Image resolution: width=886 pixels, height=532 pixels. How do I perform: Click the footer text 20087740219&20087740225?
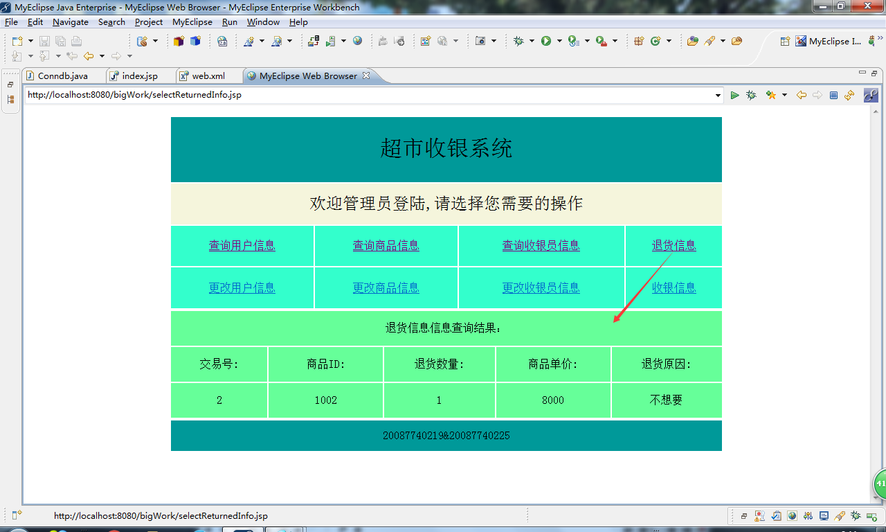446,436
